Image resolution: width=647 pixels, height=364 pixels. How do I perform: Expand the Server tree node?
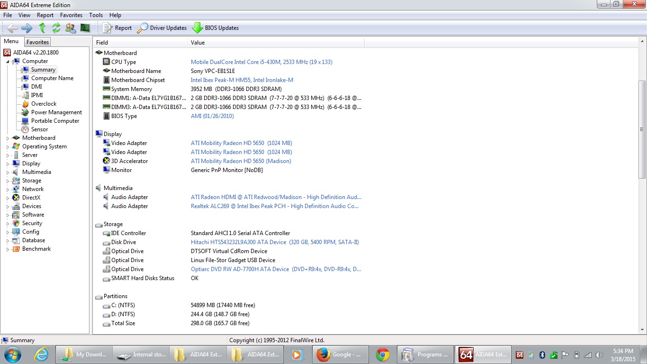click(8, 155)
